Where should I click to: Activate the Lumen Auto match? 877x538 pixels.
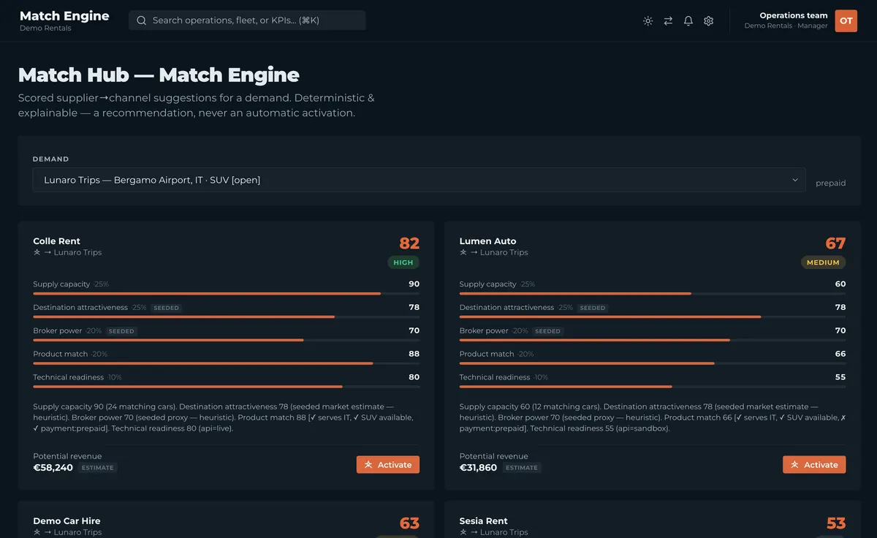coord(814,464)
